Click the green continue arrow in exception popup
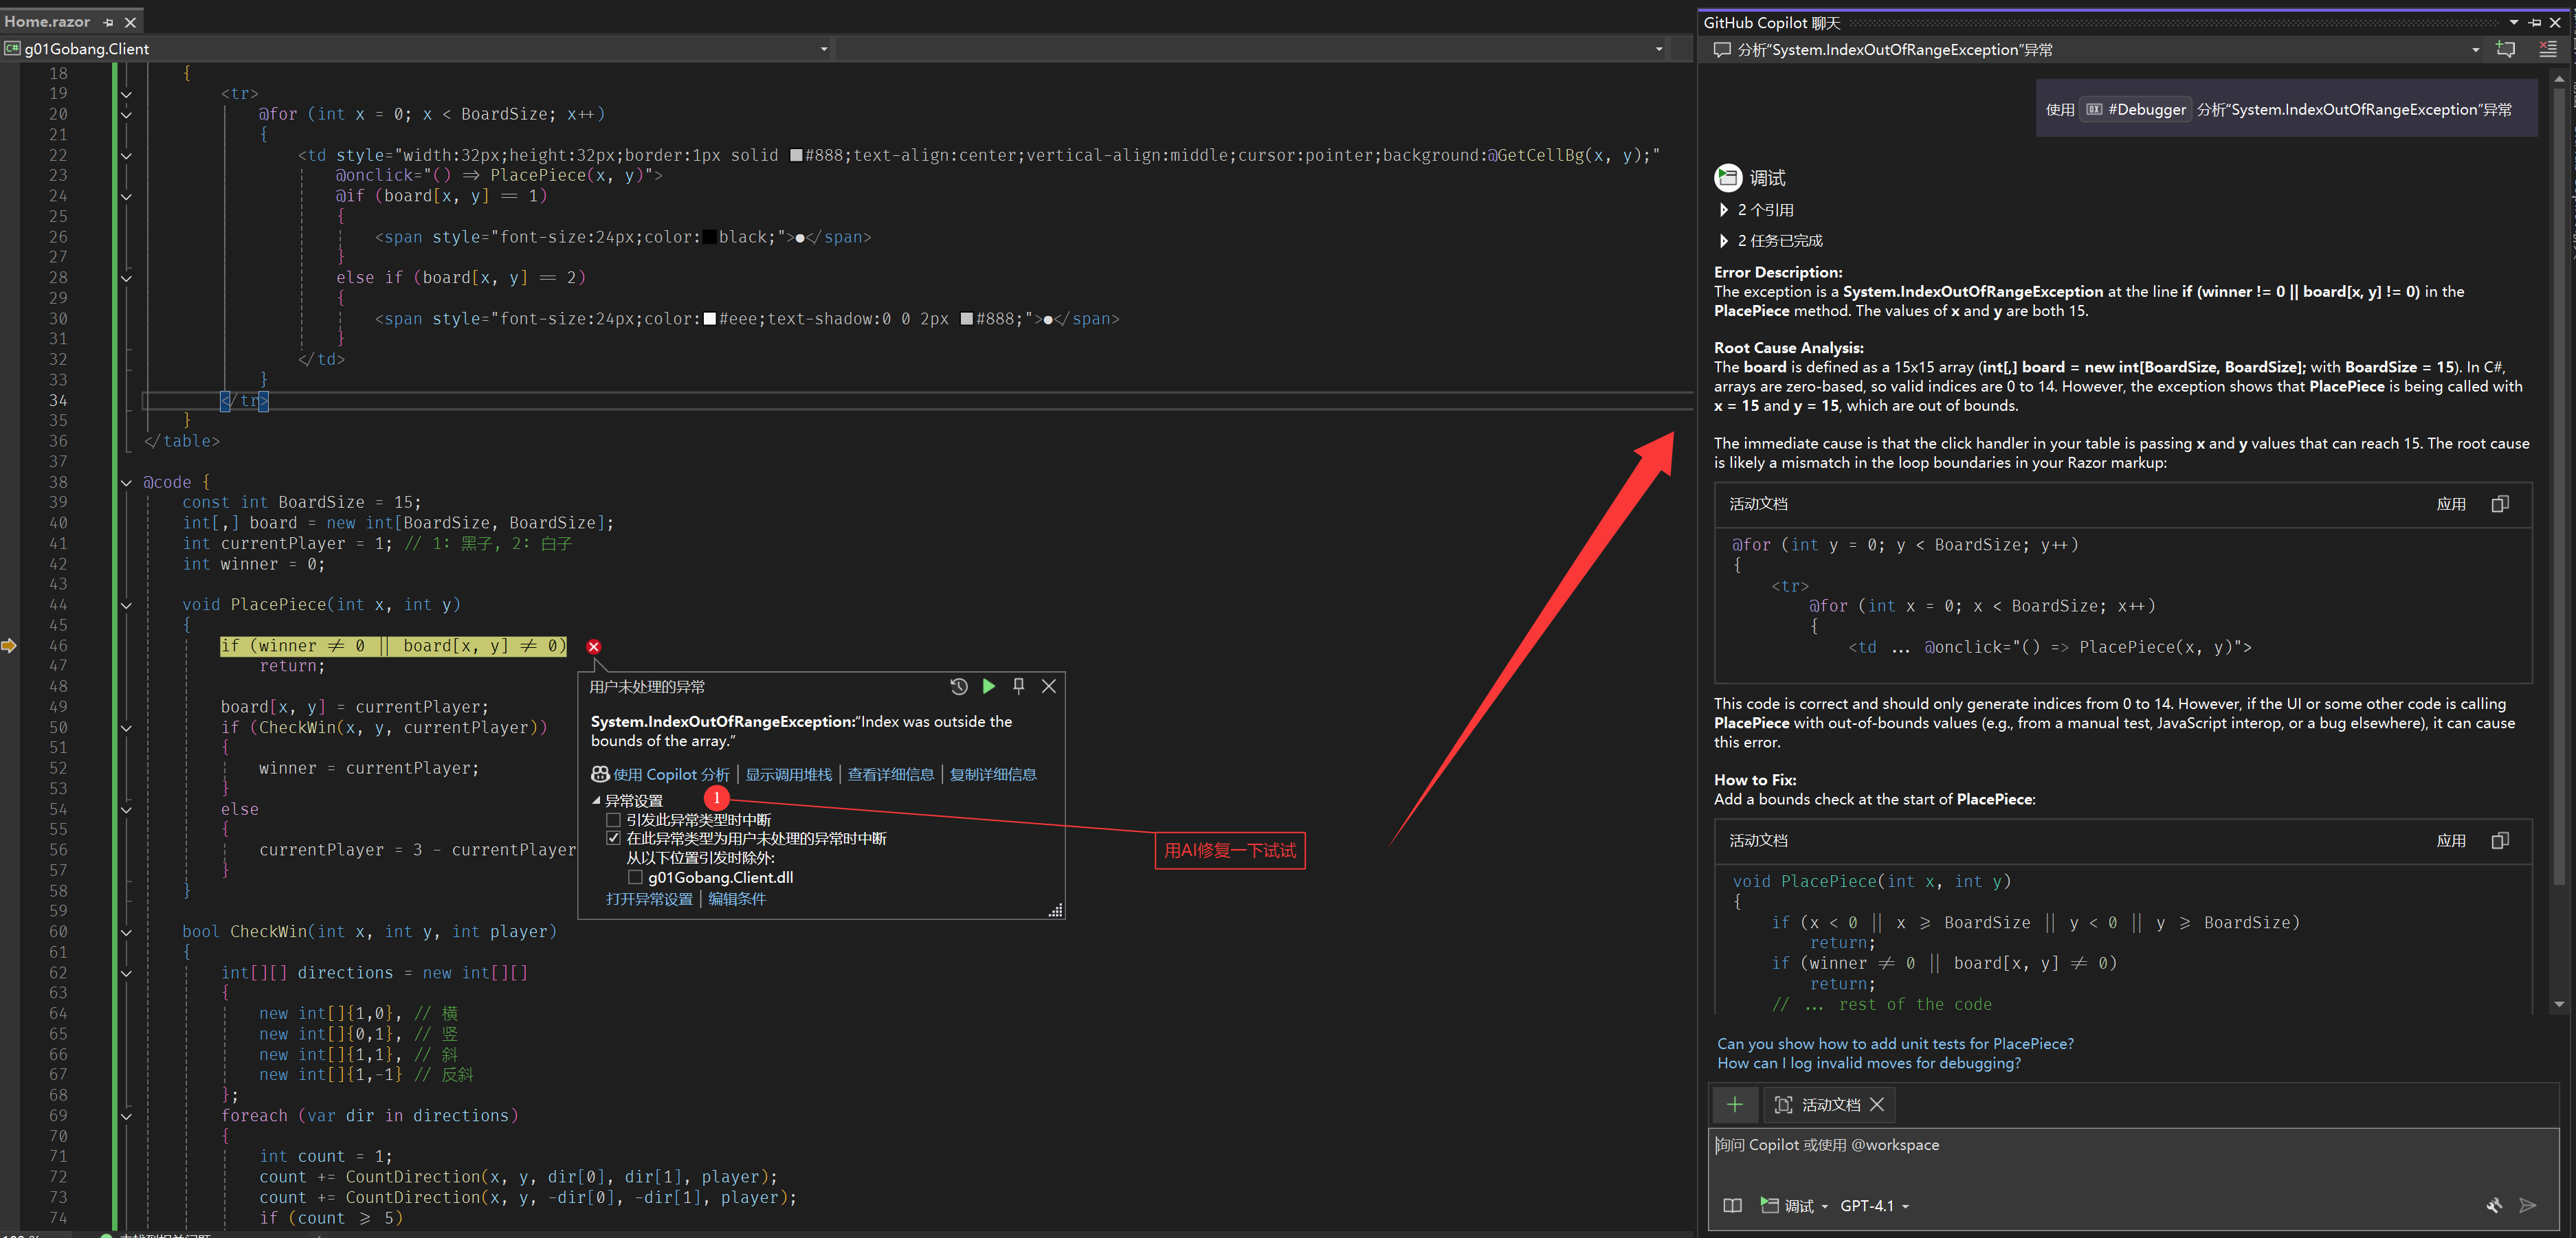This screenshot has height=1238, width=2576. pos(988,686)
